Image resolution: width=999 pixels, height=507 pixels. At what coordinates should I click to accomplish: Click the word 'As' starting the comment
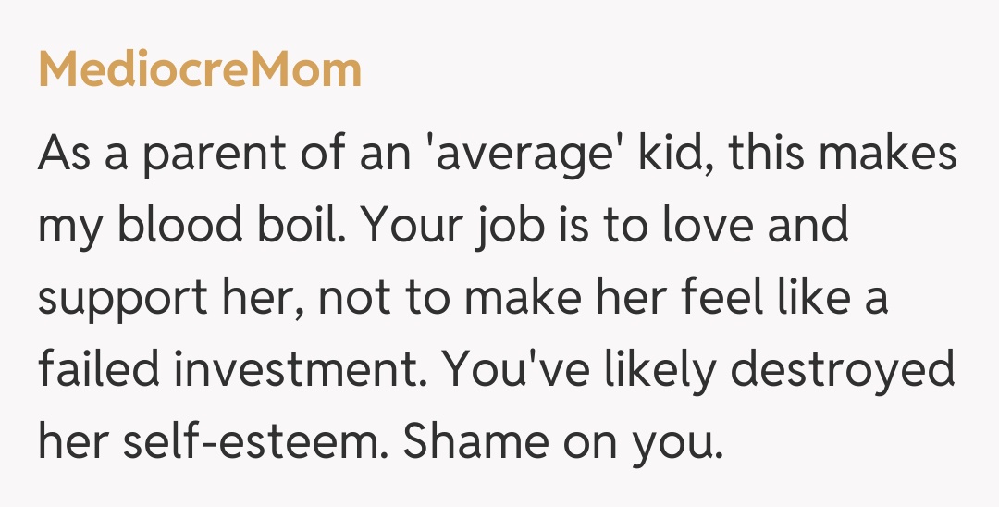pyautogui.click(x=63, y=154)
